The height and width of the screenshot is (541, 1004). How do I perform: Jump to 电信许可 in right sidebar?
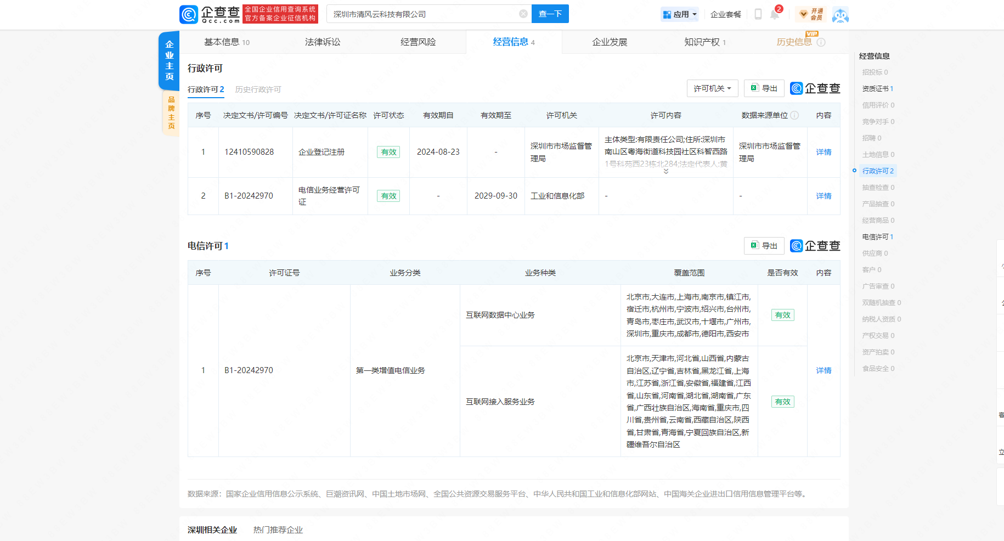(877, 237)
